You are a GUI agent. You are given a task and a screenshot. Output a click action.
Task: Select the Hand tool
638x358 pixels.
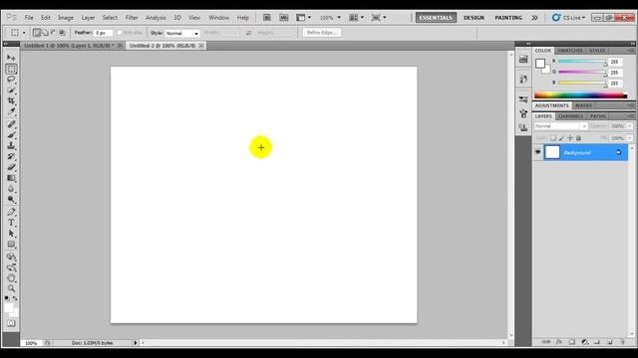point(11,278)
